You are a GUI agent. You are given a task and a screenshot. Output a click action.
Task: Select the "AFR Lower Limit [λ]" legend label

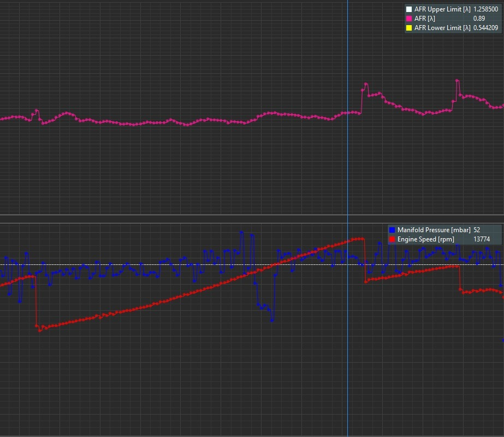tap(442, 28)
